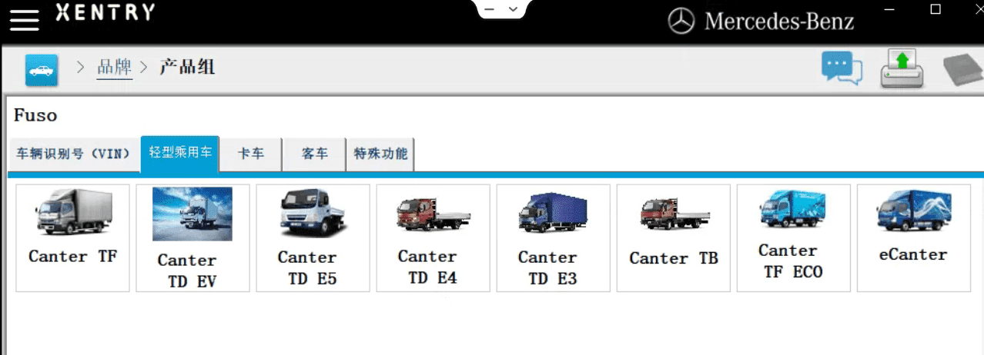
Task: Select the eCanter vehicle card
Action: pyautogui.click(x=914, y=238)
